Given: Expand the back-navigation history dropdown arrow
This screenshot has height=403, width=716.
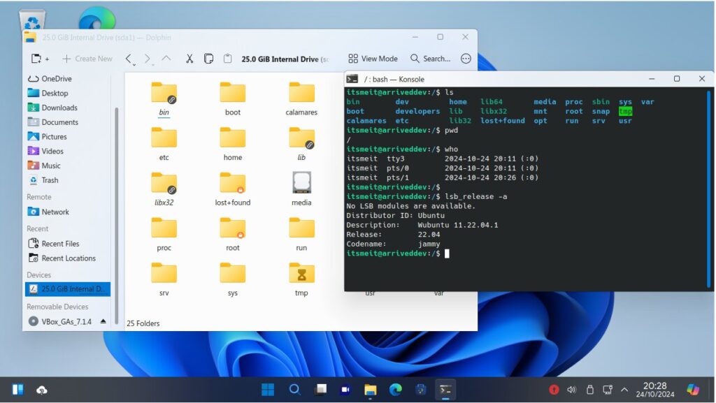Looking at the screenshot, I should click(x=134, y=65).
